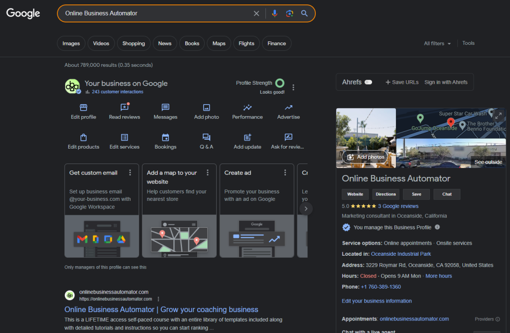The height and width of the screenshot is (333, 510).
Task: Click the Directions button
Action: (385, 194)
